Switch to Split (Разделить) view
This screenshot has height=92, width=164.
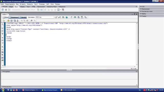pos(14,17)
